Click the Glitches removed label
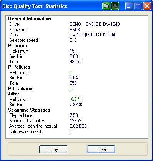This screenshot has width=153, height=161. tap(25, 131)
